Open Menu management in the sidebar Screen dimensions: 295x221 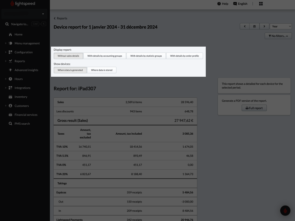pyautogui.click(x=27, y=44)
